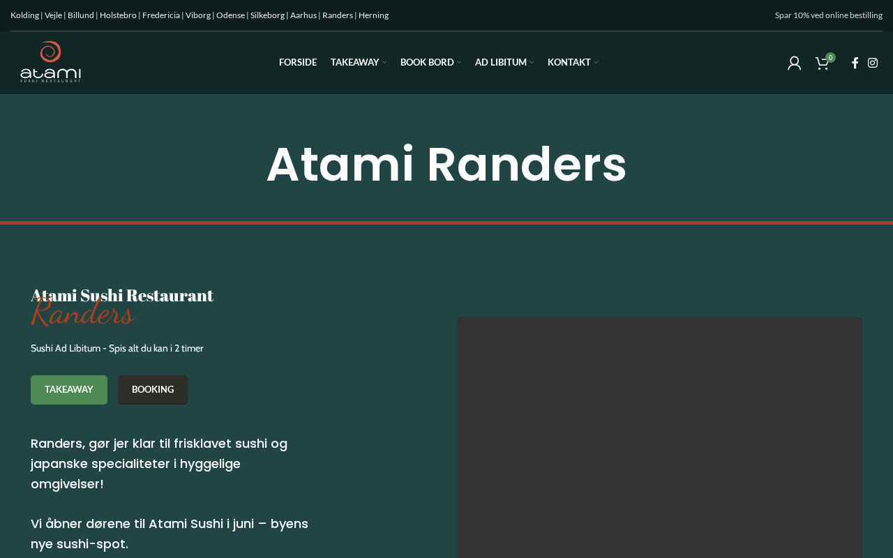Go to Forside in the navigation
The width and height of the screenshot is (893, 558).
[298, 62]
